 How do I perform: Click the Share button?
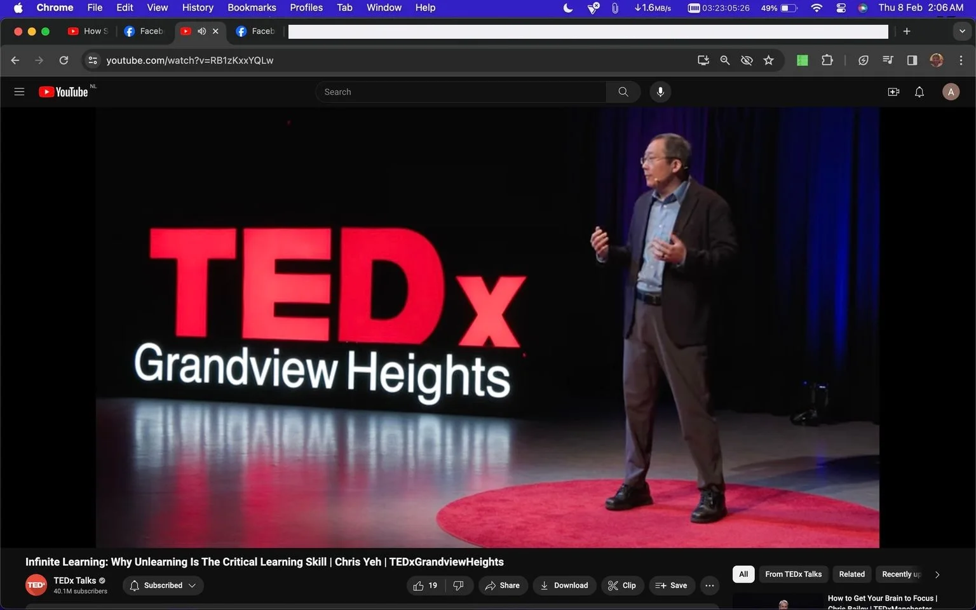point(503,585)
